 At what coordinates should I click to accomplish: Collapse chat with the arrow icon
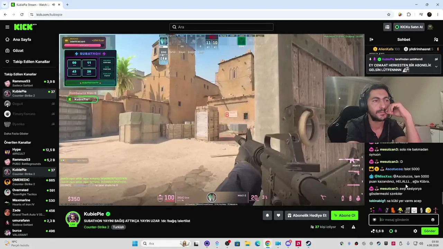(x=371, y=39)
